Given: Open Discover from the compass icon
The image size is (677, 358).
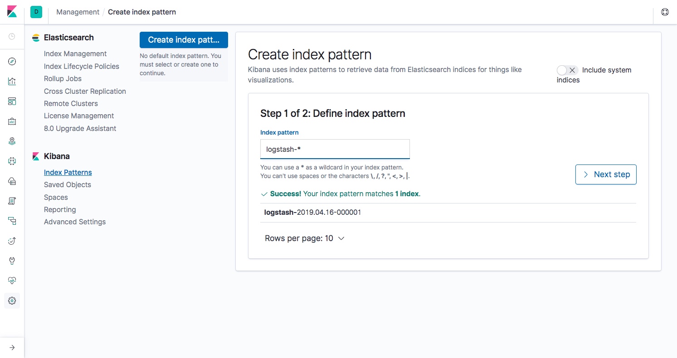Looking at the screenshot, I should click(x=12, y=62).
